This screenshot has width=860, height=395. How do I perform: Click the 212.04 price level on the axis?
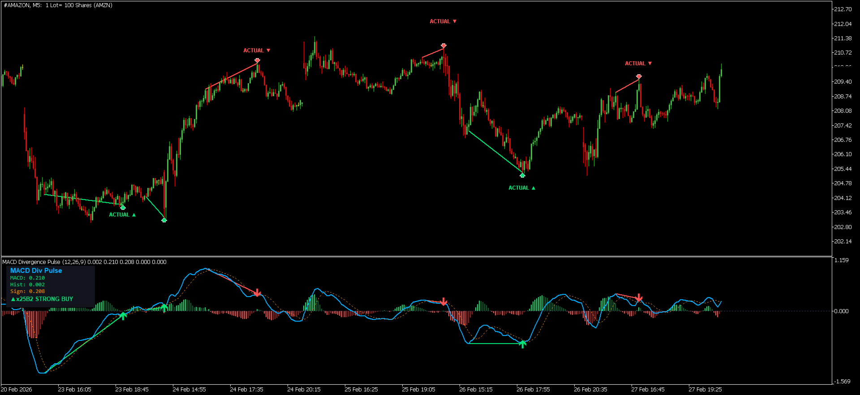[x=843, y=24]
